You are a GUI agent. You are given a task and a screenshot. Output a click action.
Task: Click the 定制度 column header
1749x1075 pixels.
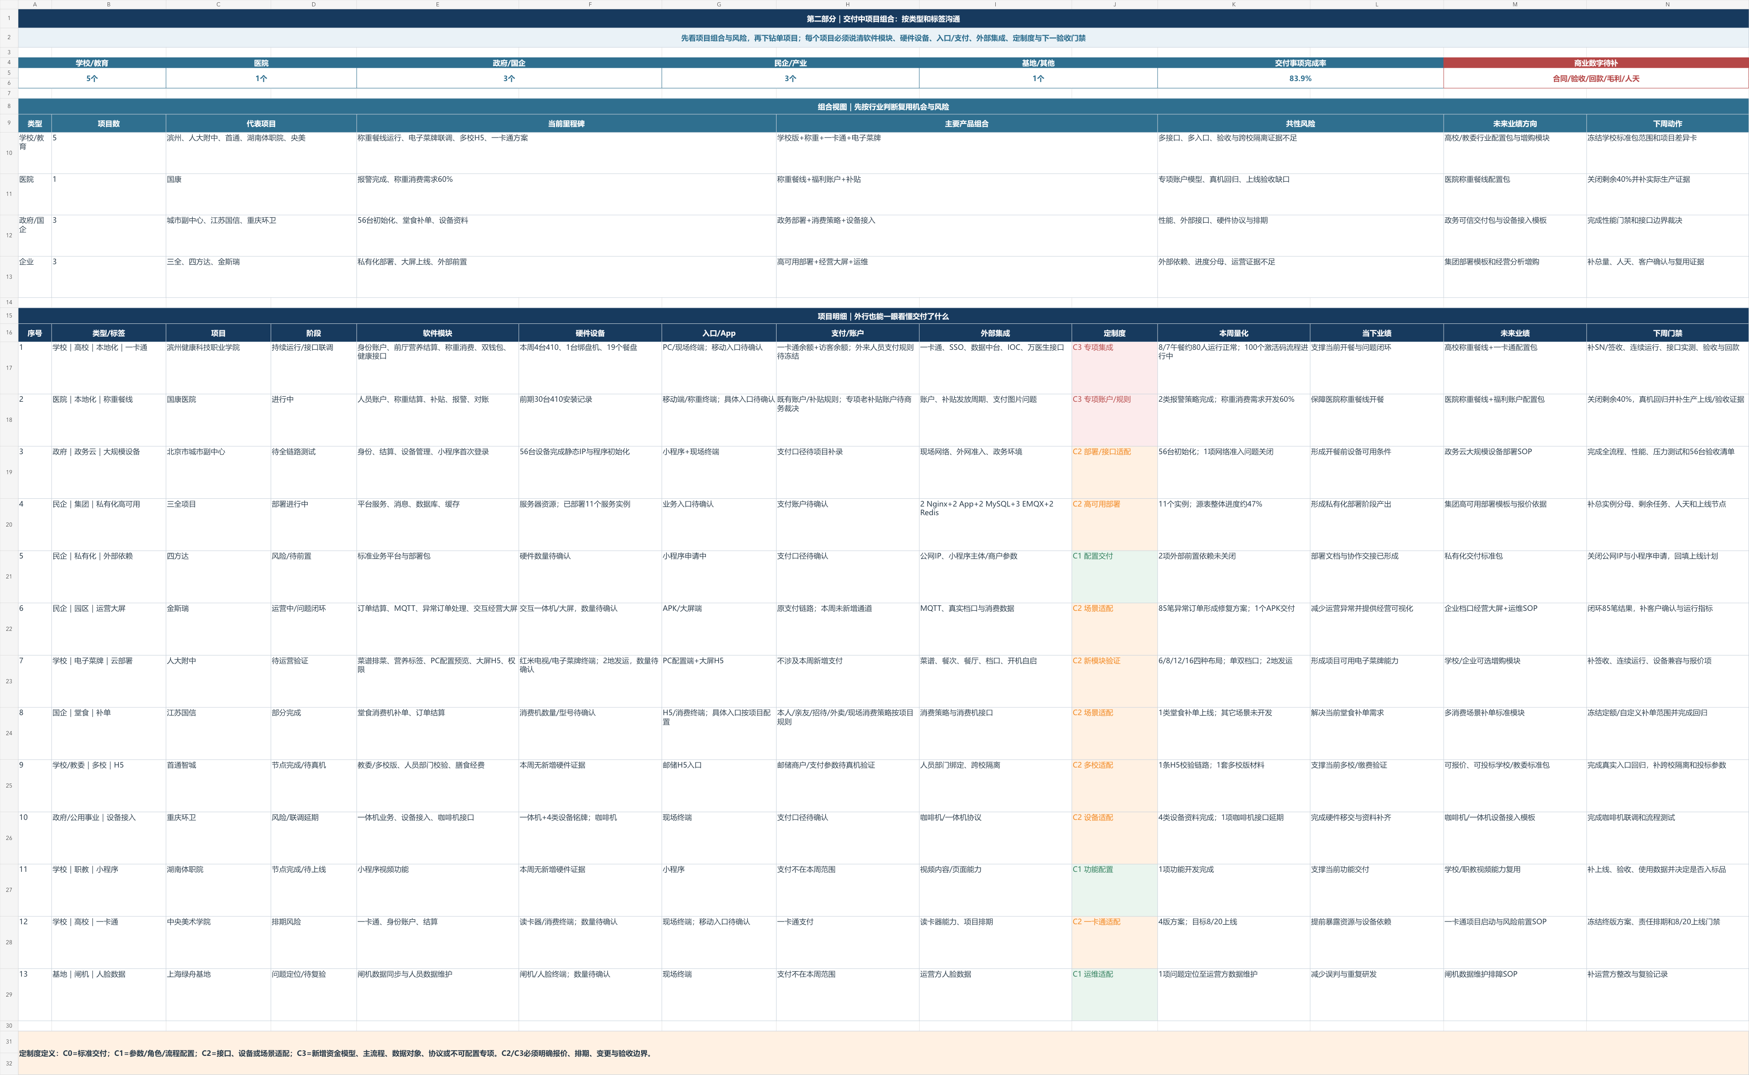tap(1115, 333)
